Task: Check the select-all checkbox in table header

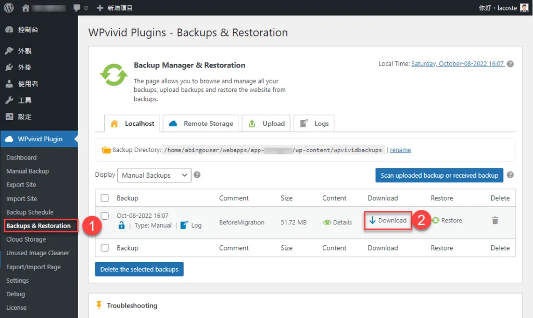Action: pos(105,198)
